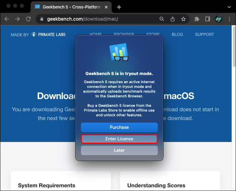Dismiss the dialog with Later
The image size is (236, 191).
click(x=119, y=150)
